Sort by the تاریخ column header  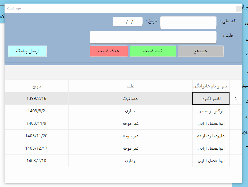[x=37, y=86]
